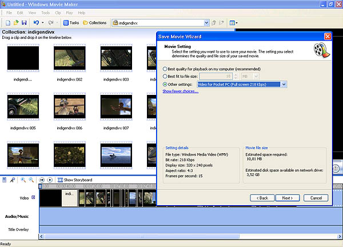Click the Narrate Timeline microphone icon
This screenshot has height=247, width=343.
(x=13, y=180)
